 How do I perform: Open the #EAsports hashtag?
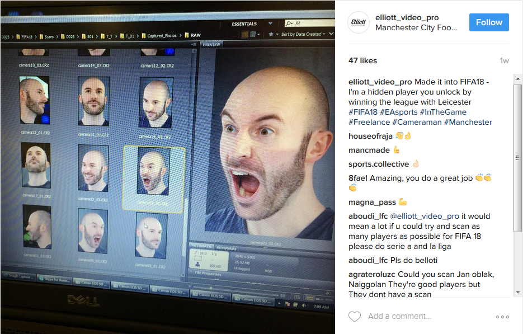click(399, 112)
